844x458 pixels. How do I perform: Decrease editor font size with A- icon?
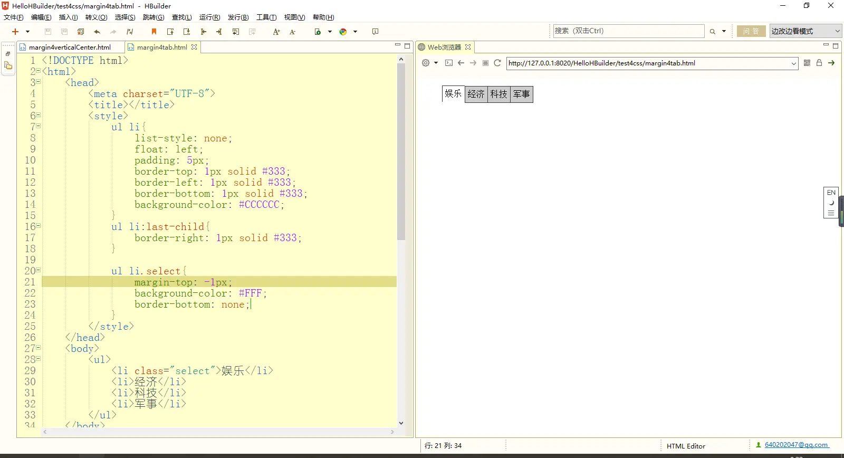(293, 32)
